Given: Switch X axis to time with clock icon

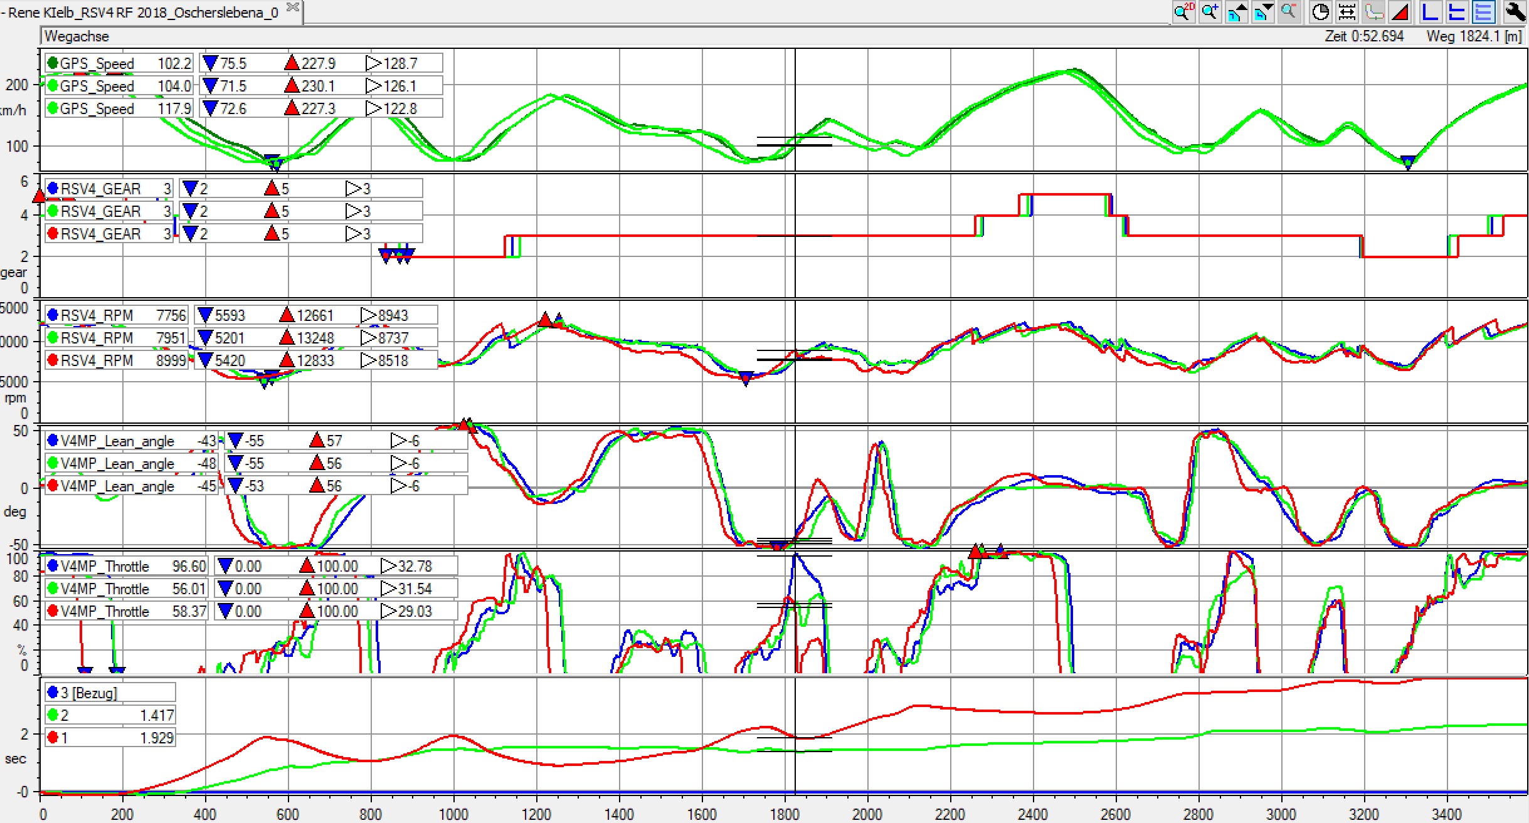Looking at the screenshot, I should tap(1320, 12).
